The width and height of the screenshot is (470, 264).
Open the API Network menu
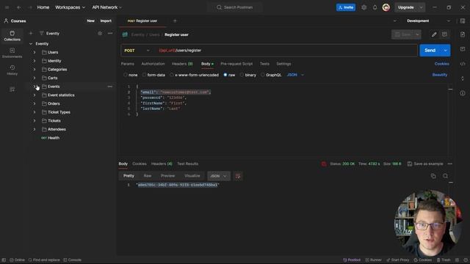[x=107, y=7]
